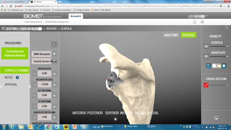
Task: Increase Baseplate Depth with plus
Action: [54, 117]
